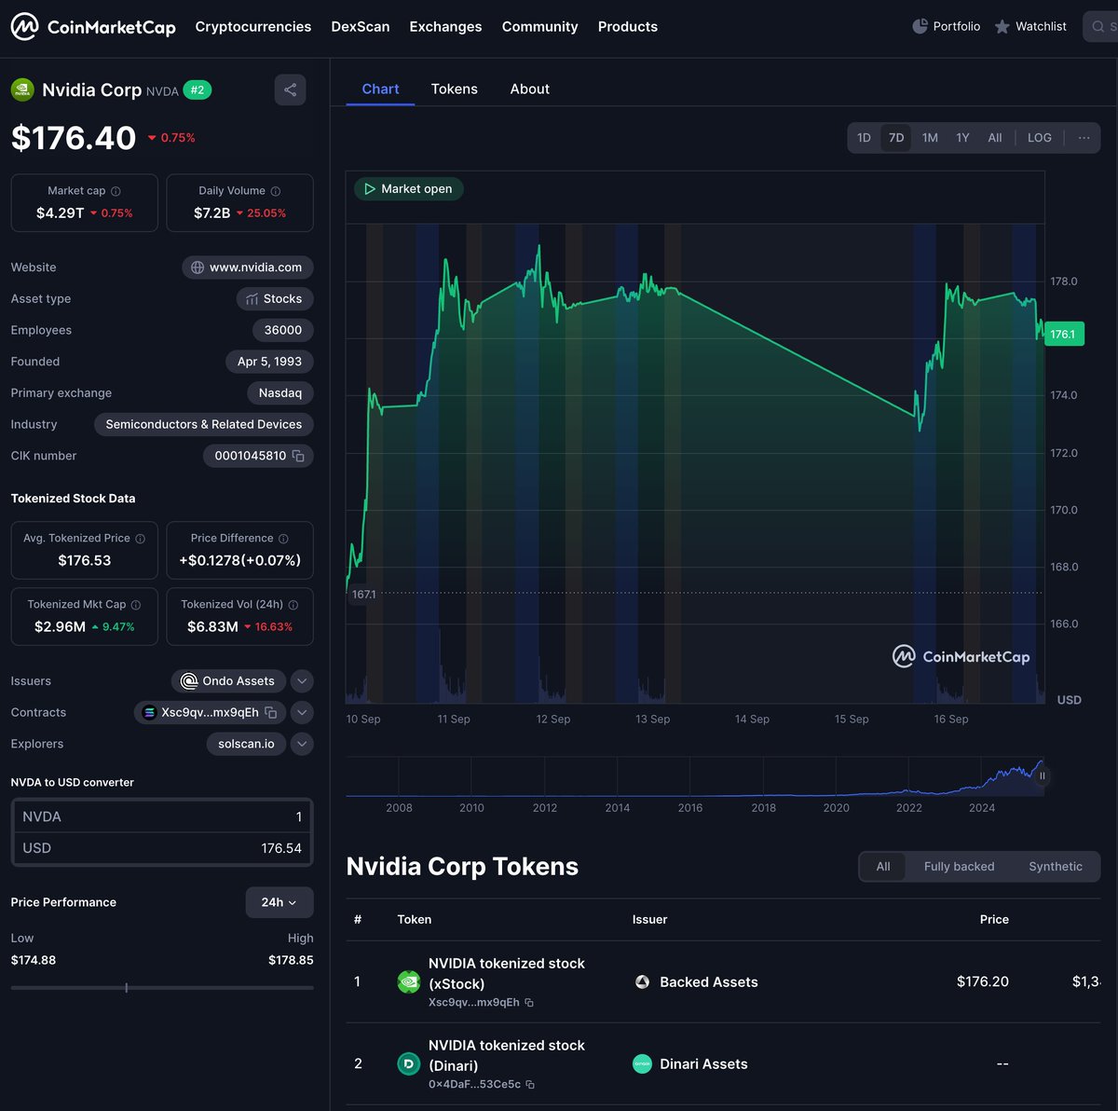Open Products menu
Image resolution: width=1118 pixels, height=1111 pixels.
(628, 26)
